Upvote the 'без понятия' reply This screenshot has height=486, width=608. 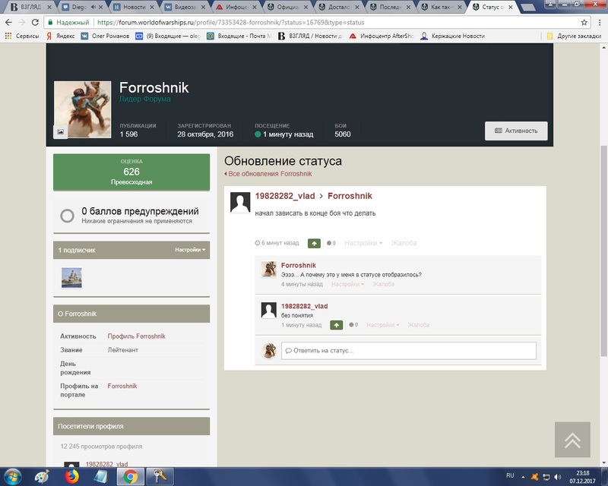(336, 325)
